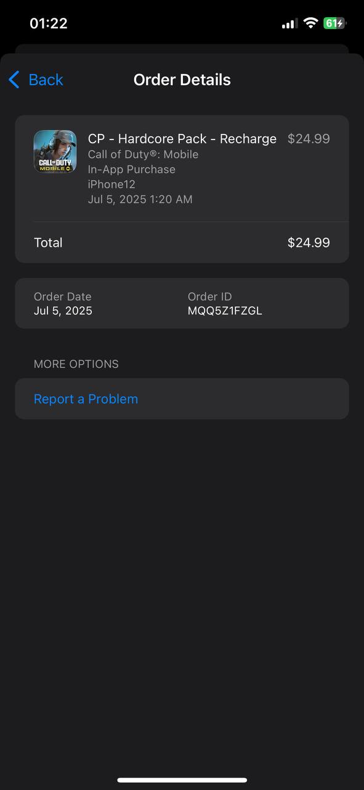Tap the Order Date Jul 5, 2025 value
Viewport: 364px width, 790px height.
63,310
